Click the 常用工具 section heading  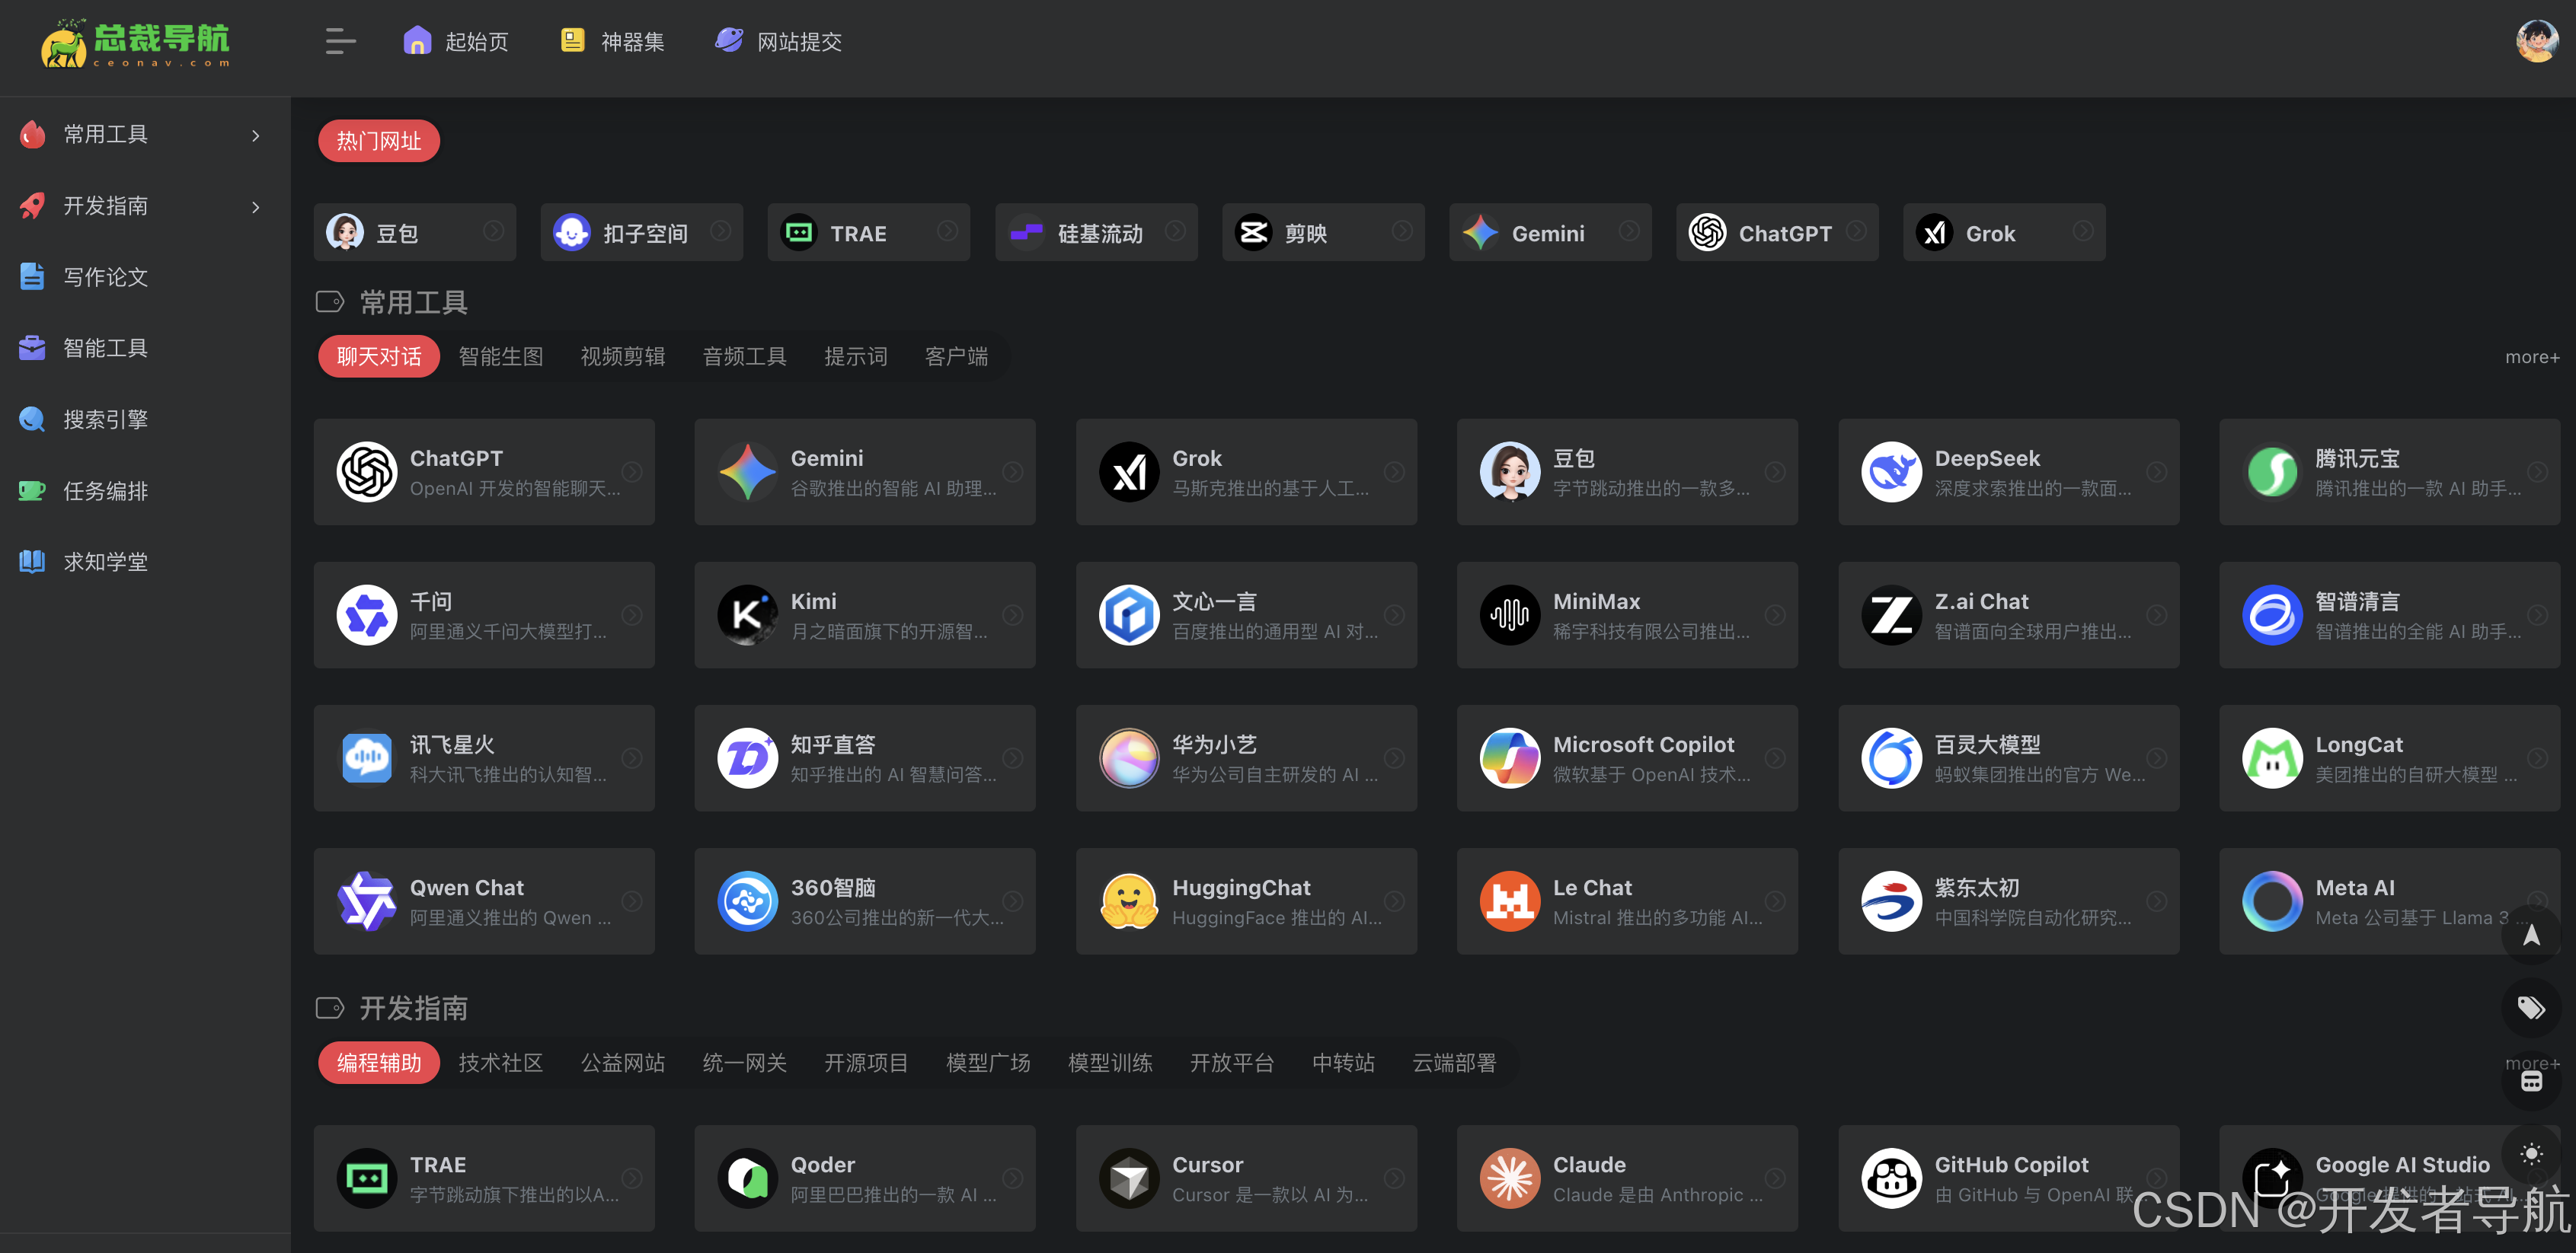click(x=413, y=303)
